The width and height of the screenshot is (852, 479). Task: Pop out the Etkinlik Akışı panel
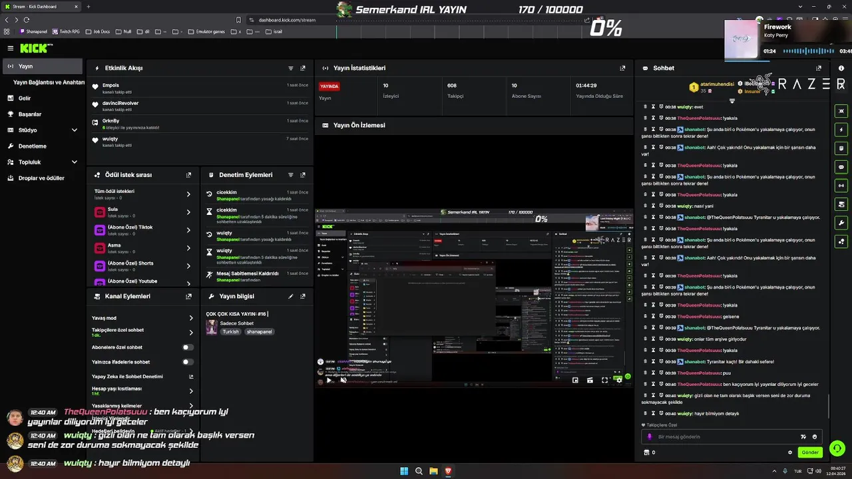click(x=303, y=68)
